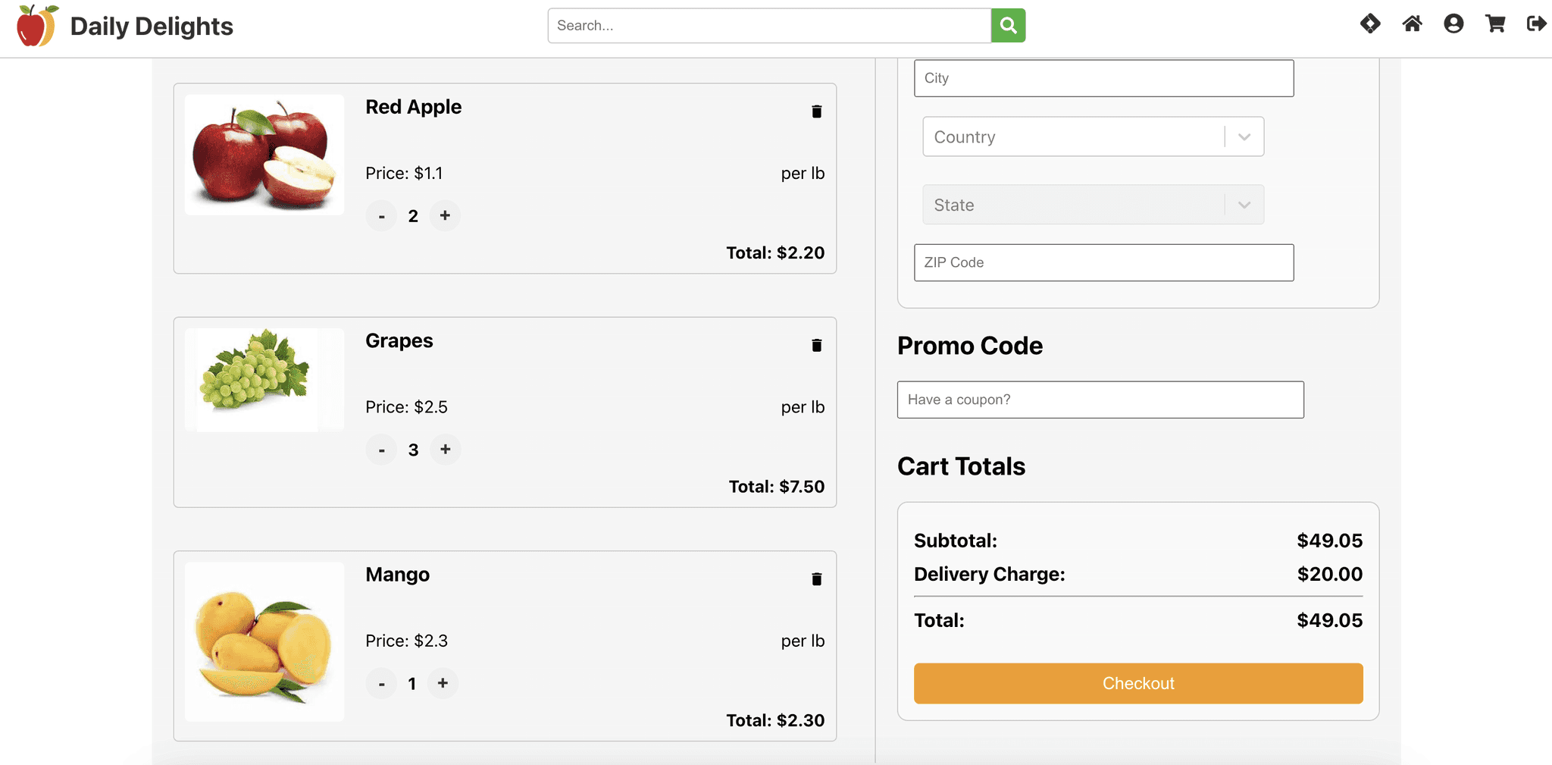This screenshot has height=765, width=1552.
Task: Delete Mango from the cart
Action: (x=816, y=579)
